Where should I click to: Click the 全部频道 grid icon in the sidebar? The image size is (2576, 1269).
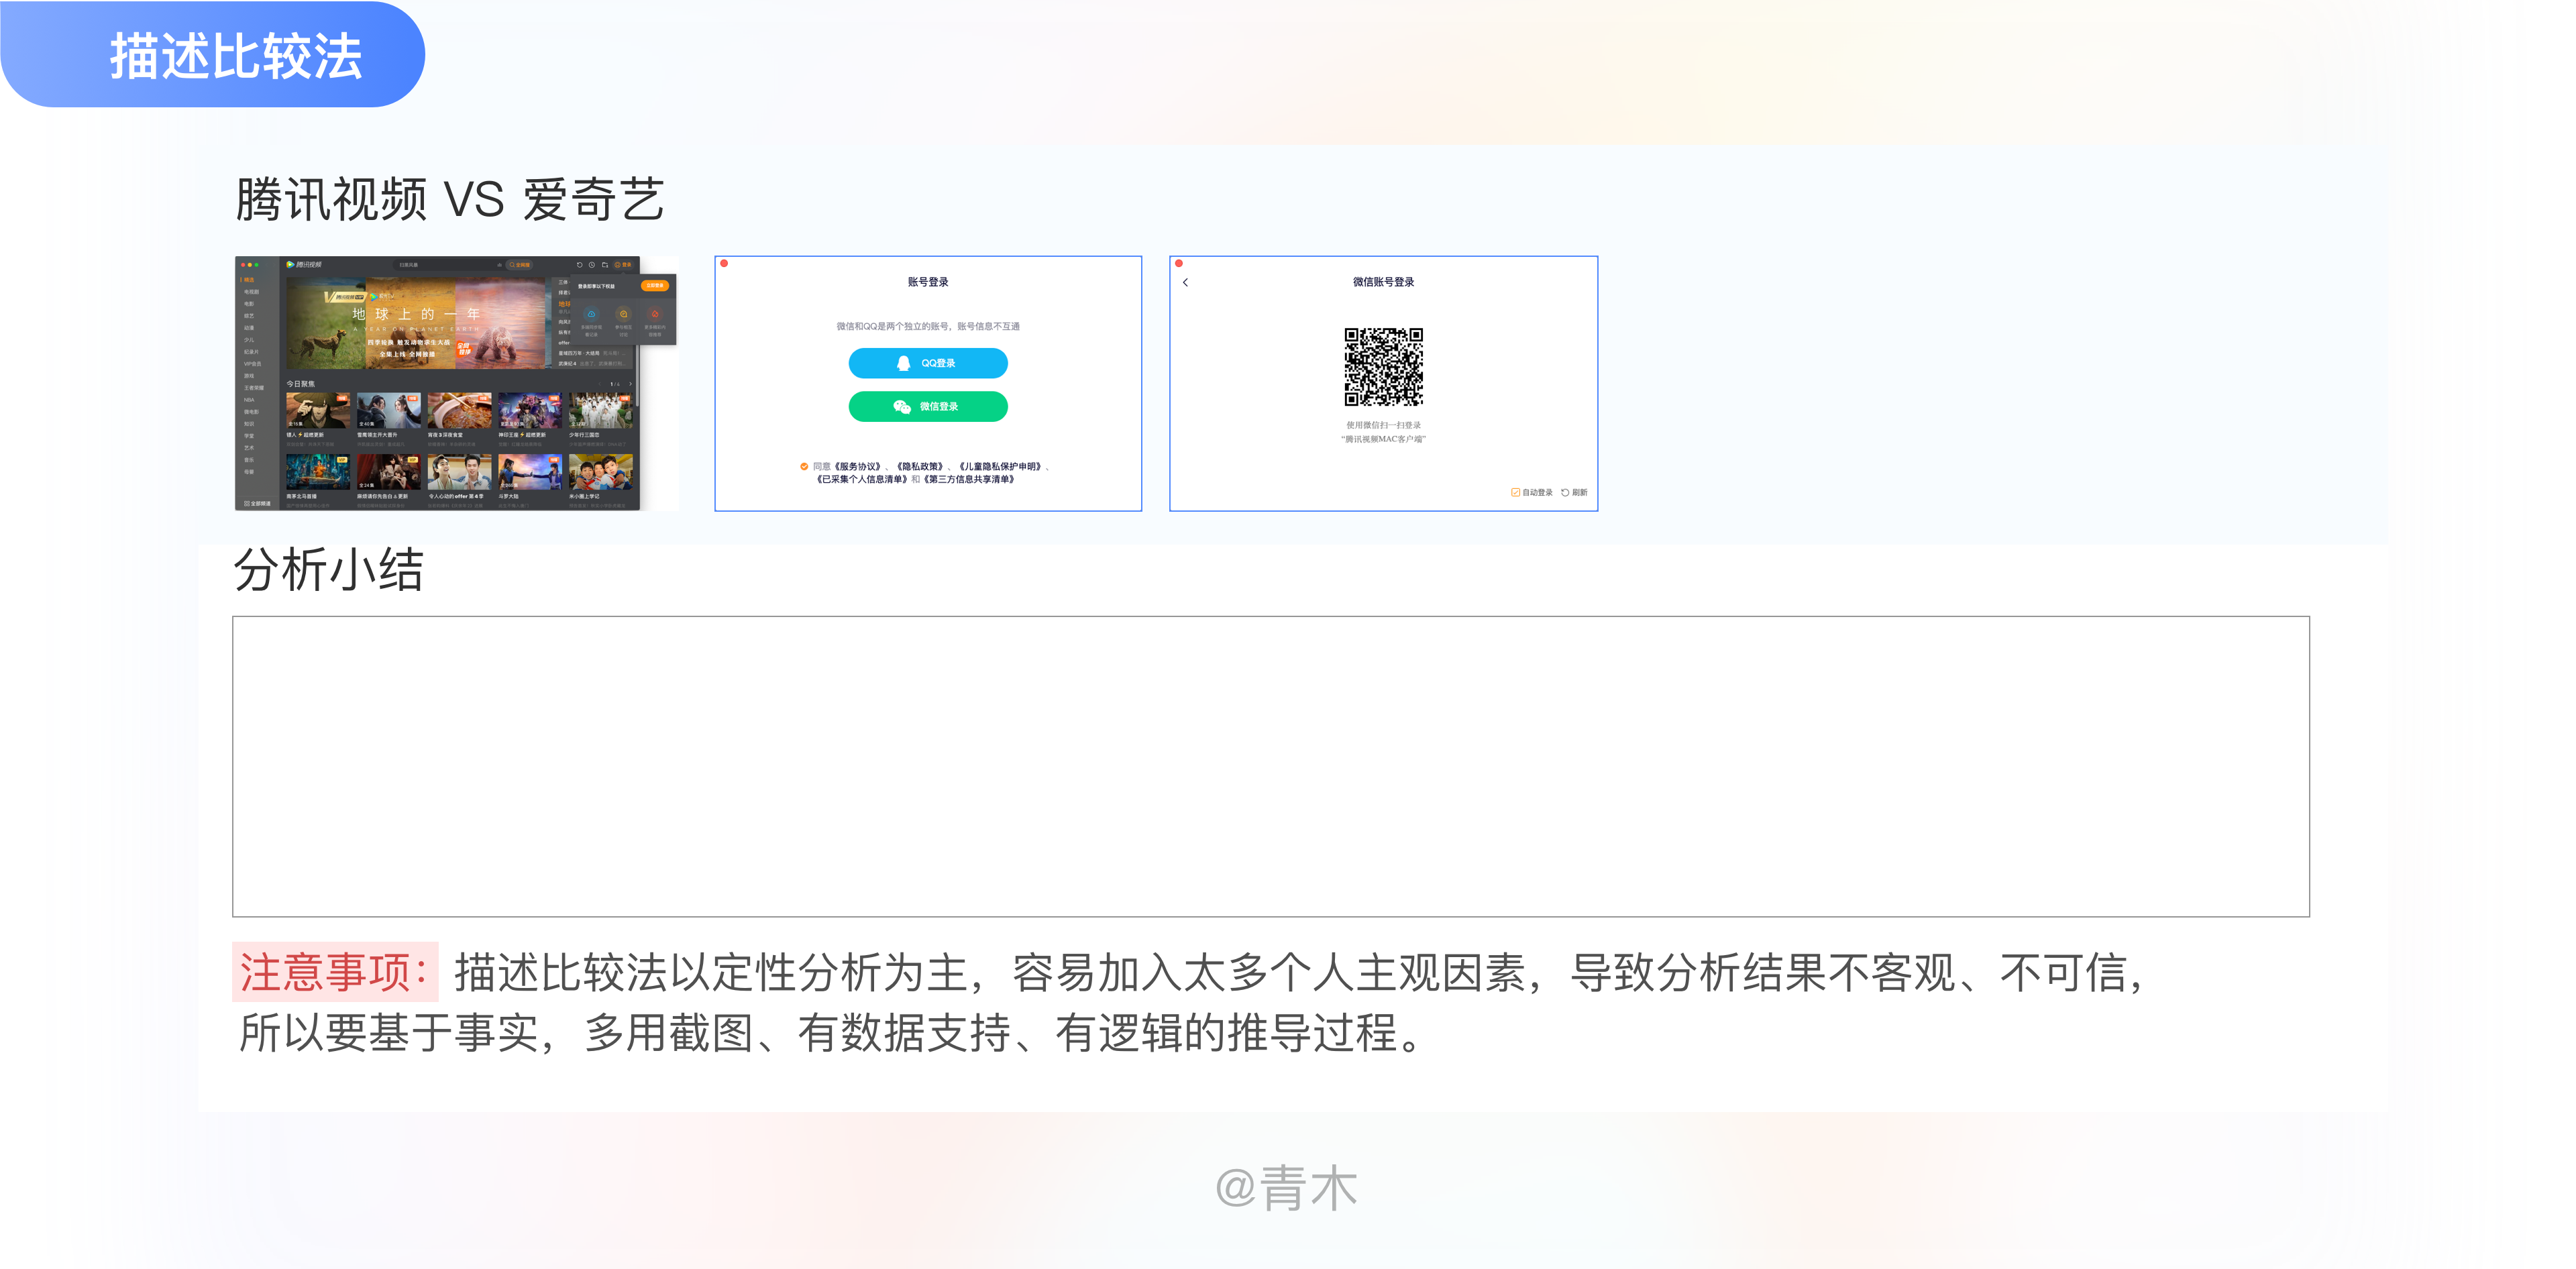point(247,503)
